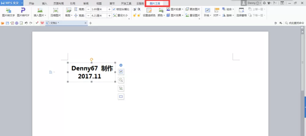Close the 文档1 document tab
Viewport: 306px width, 136px height.
point(85,23)
